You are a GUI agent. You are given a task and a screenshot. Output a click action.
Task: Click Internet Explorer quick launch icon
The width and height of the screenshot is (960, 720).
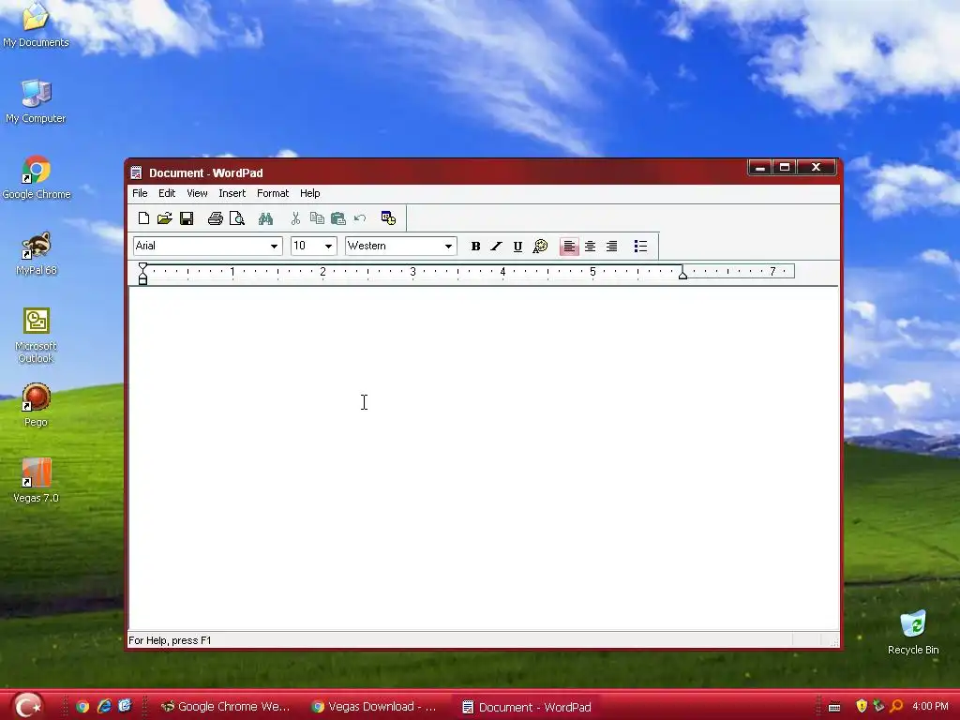click(104, 707)
